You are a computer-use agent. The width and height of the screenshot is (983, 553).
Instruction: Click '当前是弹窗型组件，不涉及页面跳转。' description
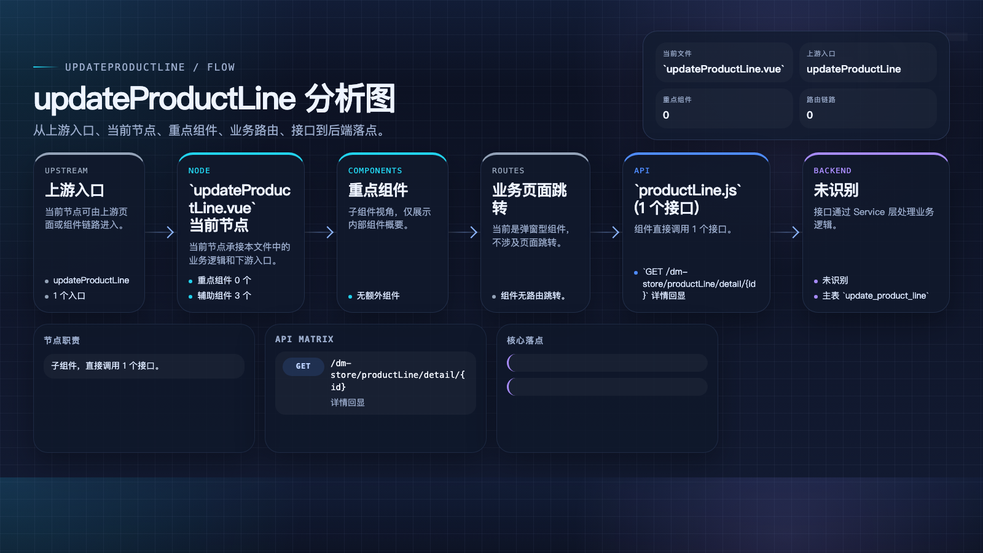pyautogui.click(x=531, y=236)
